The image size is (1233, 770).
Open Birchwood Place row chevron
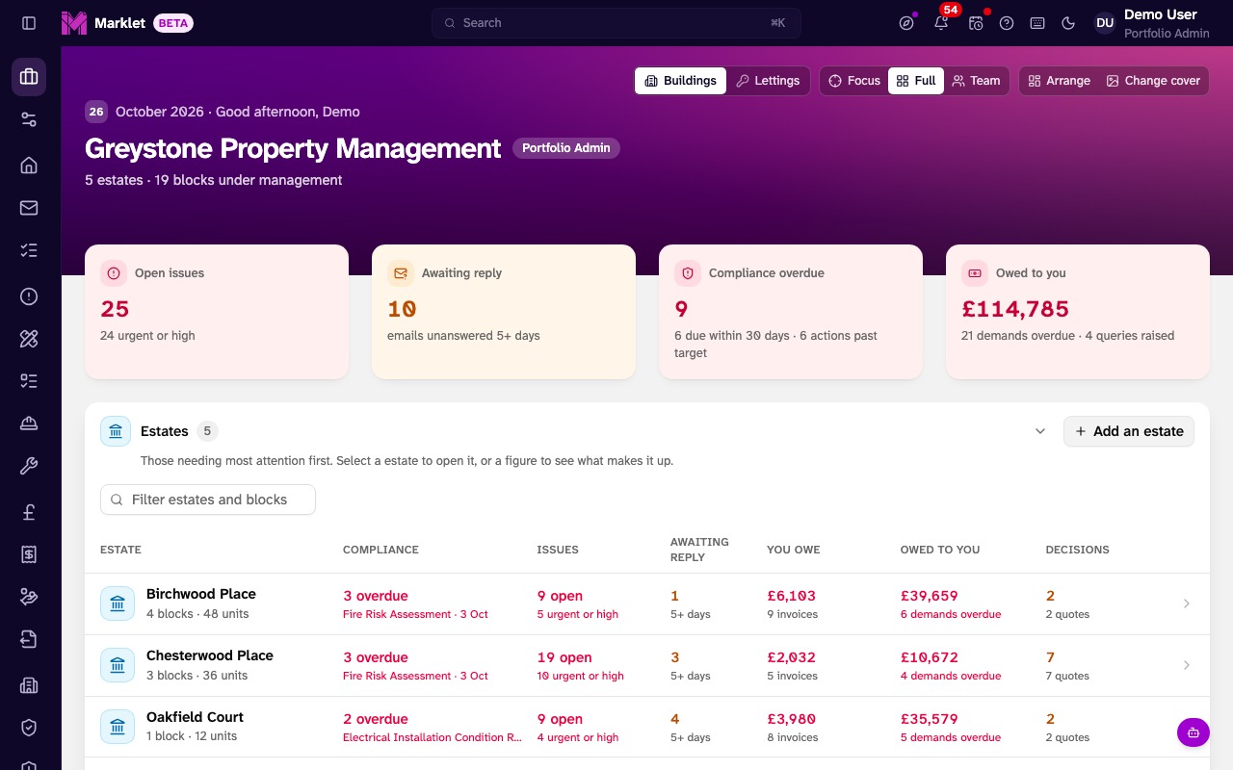click(x=1187, y=603)
